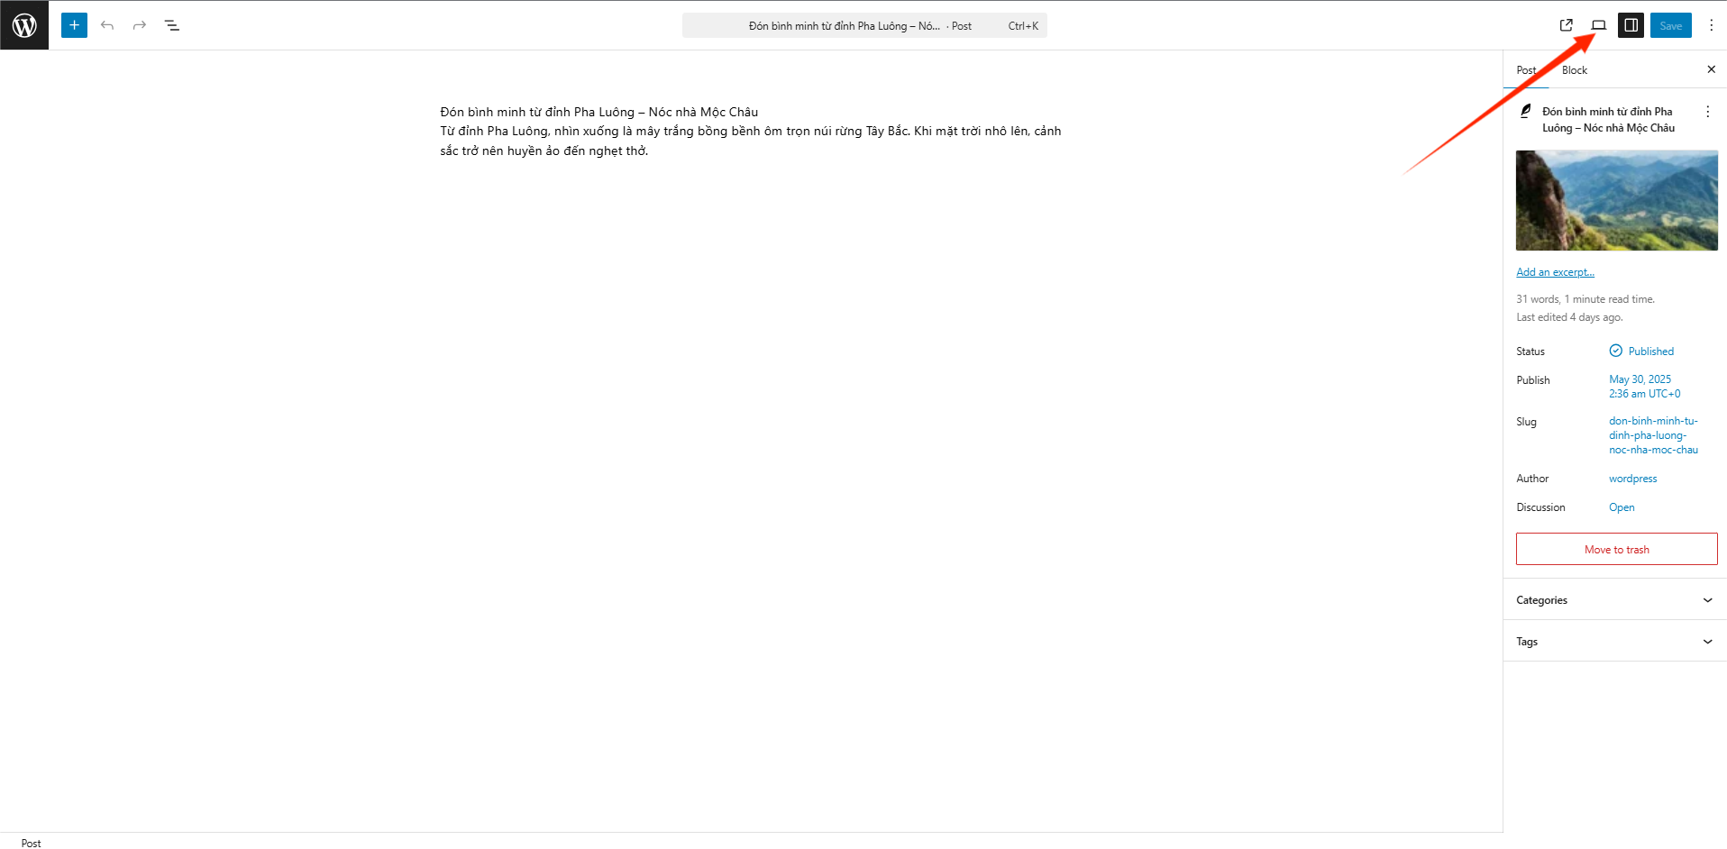The image size is (1727, 849).
Task: Click the Redo arrow icon
Action: [140, 25]
